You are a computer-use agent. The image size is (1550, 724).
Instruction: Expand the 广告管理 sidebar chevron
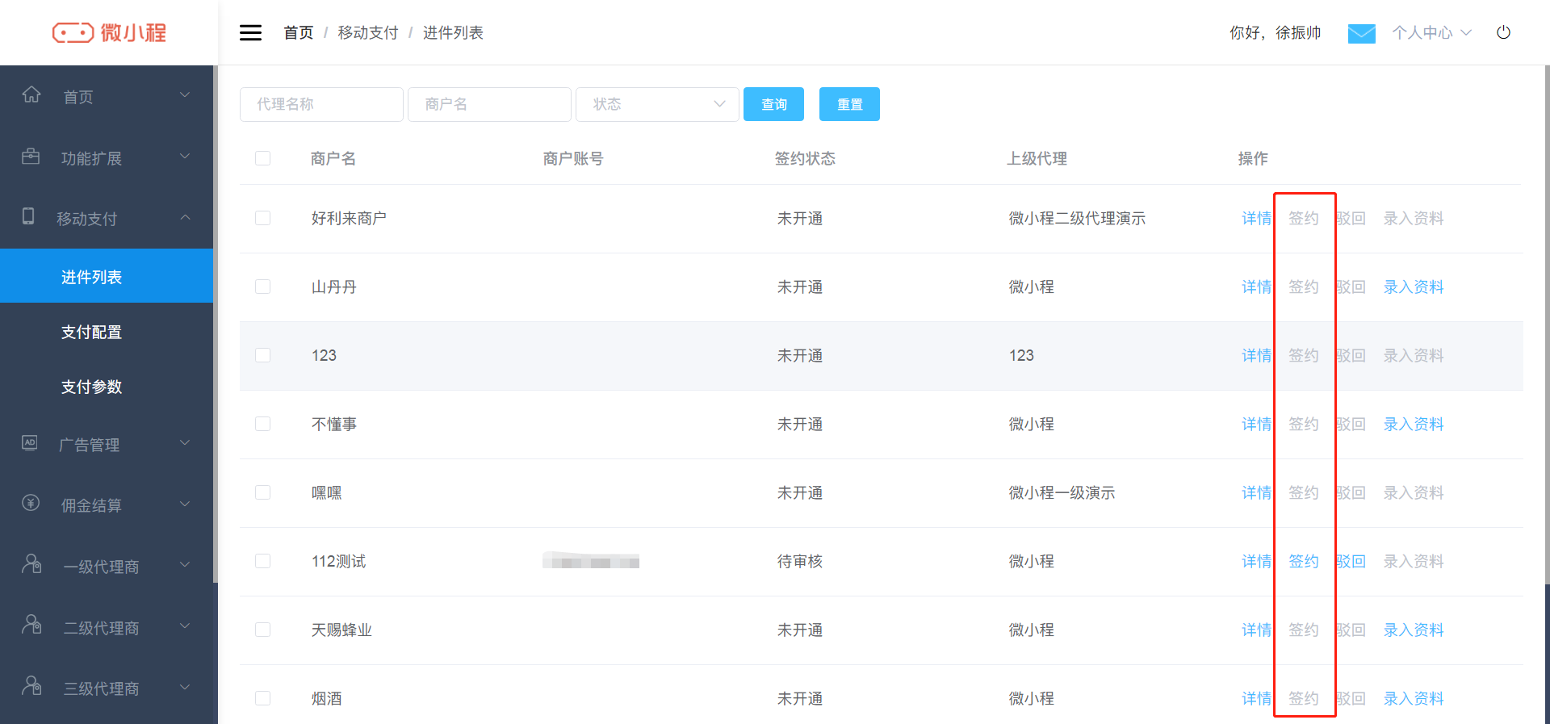(185, 443)
